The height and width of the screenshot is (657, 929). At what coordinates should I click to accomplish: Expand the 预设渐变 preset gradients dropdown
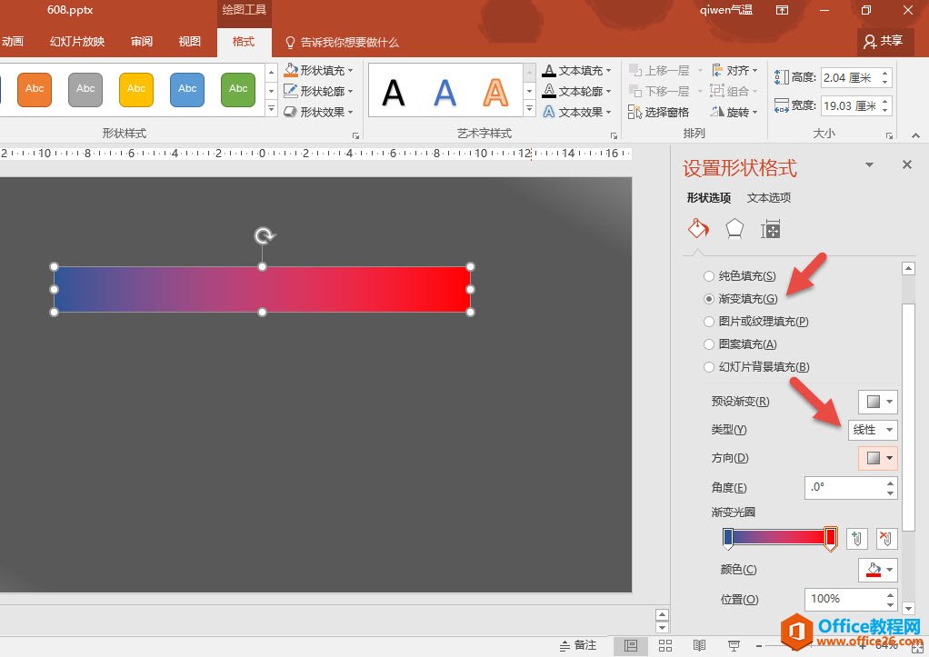(x=878, y=402)
